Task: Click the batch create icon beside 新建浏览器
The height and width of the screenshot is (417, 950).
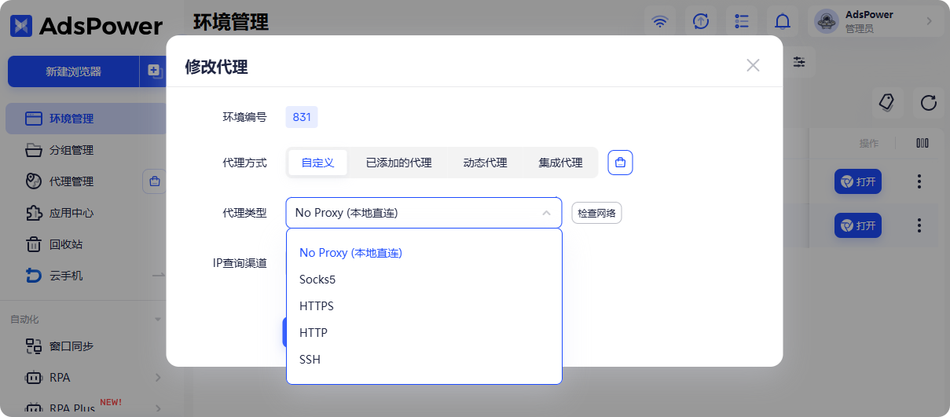Action: tap(153, 71)
